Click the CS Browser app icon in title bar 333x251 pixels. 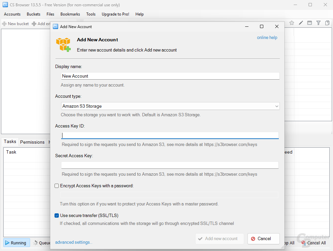pos(5,5)
